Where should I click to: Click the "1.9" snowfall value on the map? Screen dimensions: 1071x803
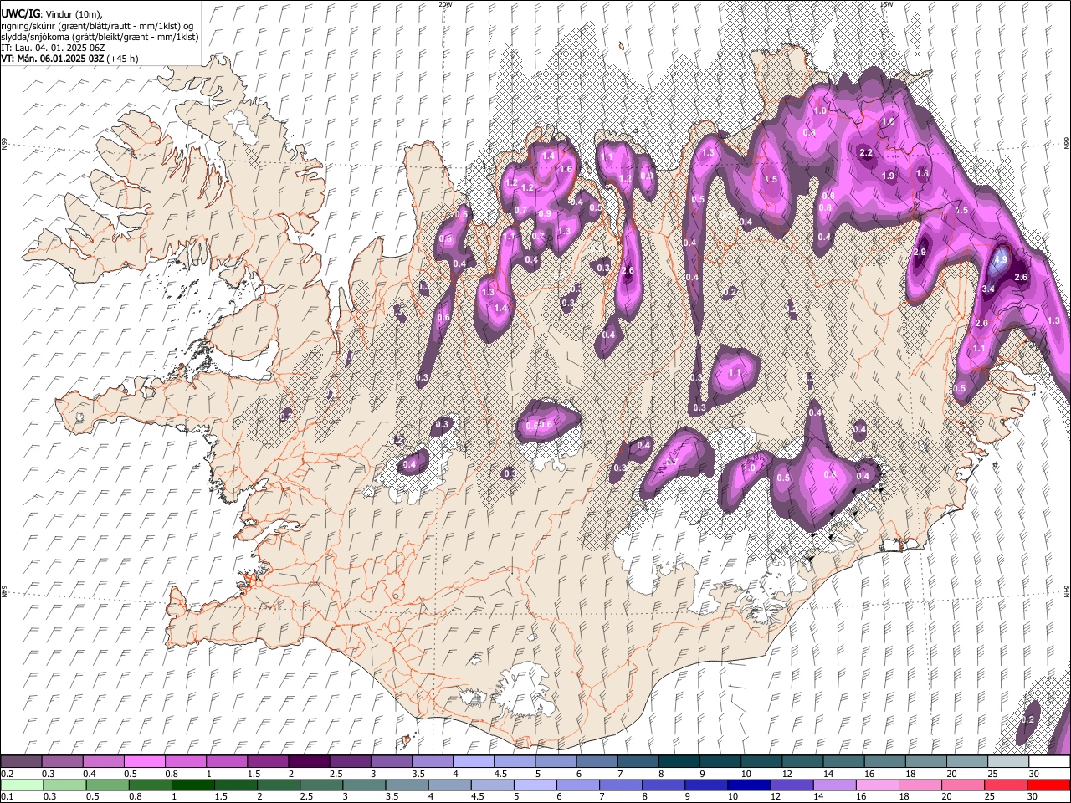point(889,176)
